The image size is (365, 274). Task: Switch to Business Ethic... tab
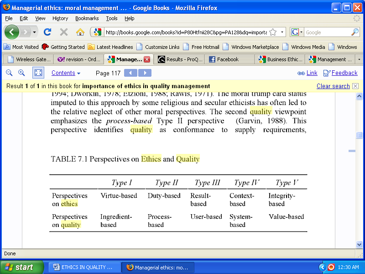[x=280, y=59]
